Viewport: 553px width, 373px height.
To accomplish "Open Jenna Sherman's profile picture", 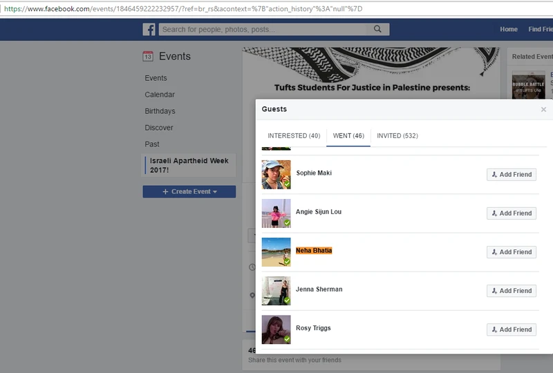I will (276, 291).
